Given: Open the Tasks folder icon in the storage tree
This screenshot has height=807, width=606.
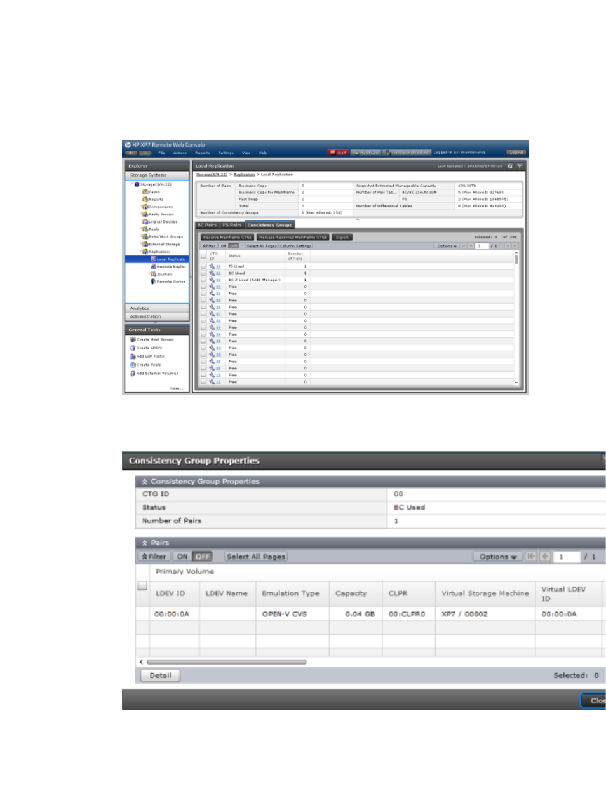Looking at the screenshot, I should click(x=145, y=192).
